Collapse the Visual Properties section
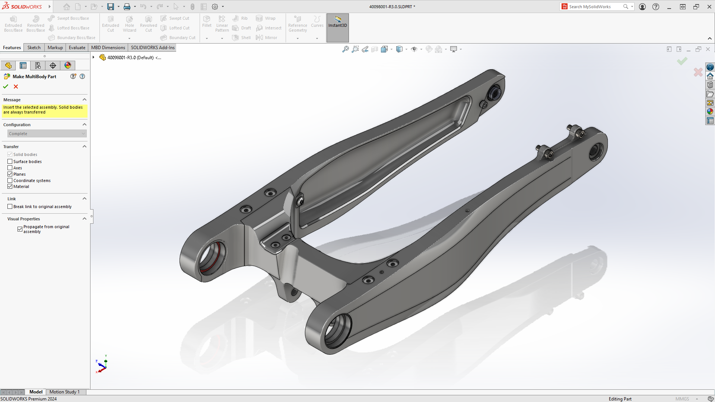715x402 pixels. tap(85, 218)
